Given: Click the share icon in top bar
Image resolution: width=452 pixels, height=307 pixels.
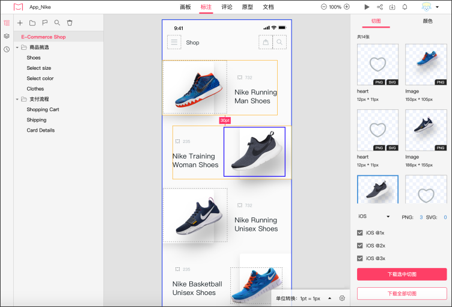Looking at the screenshot, I should coord(380,7).
